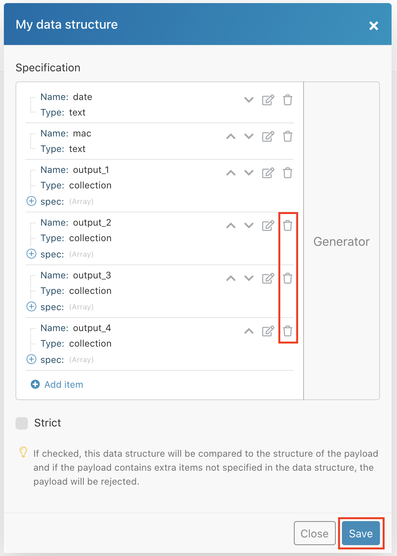Click the Close button
The image size is (397, 556).
pos(315,534)
